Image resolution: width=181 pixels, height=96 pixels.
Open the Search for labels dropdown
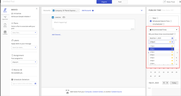pos(24,47)
